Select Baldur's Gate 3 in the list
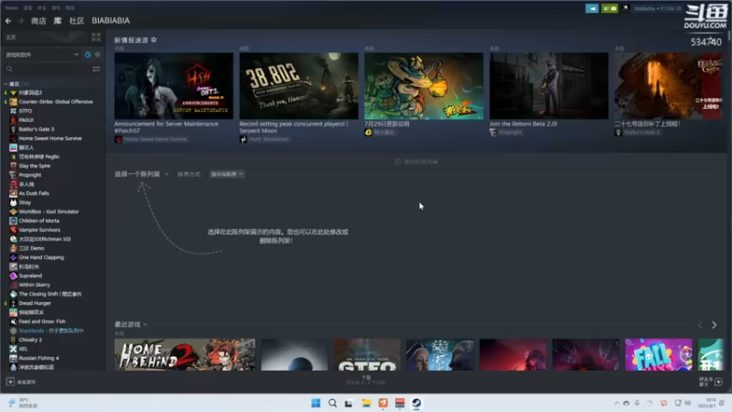The image size is (732, 412). point(37,129)
